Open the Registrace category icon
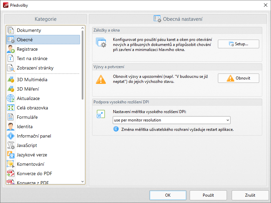Viewport: 271px width, 203px height. (11, 49)
